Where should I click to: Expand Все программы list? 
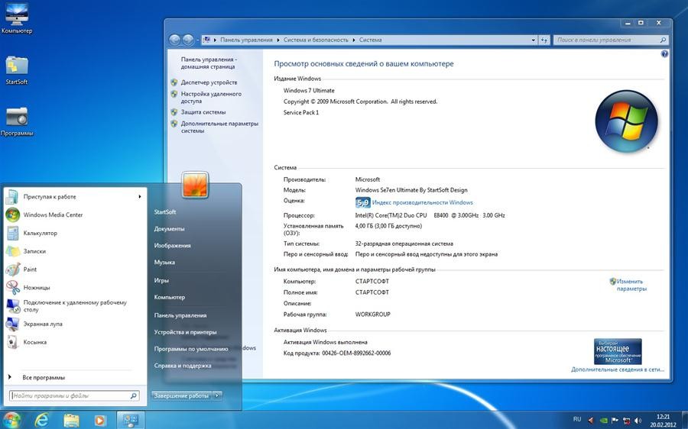click(x=44, y=377)
